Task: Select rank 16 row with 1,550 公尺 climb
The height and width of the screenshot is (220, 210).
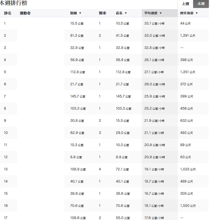Action: [104, 206]
